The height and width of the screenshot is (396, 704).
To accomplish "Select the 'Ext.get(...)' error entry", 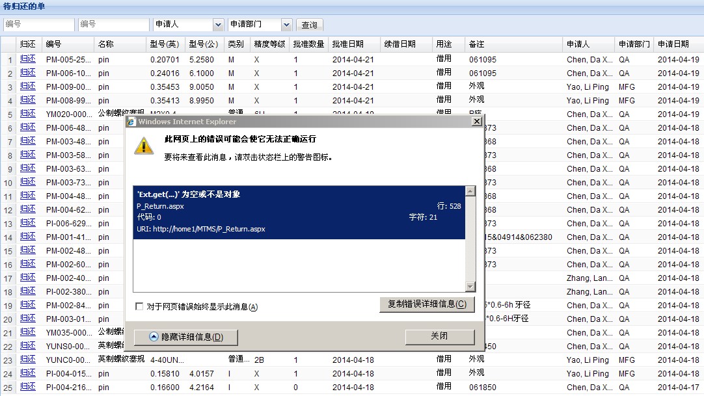I will pos(299,212).
